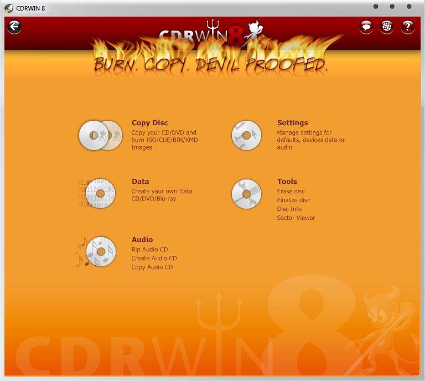Open the Audio heading
425x381 pixels.
coord(142,240)
